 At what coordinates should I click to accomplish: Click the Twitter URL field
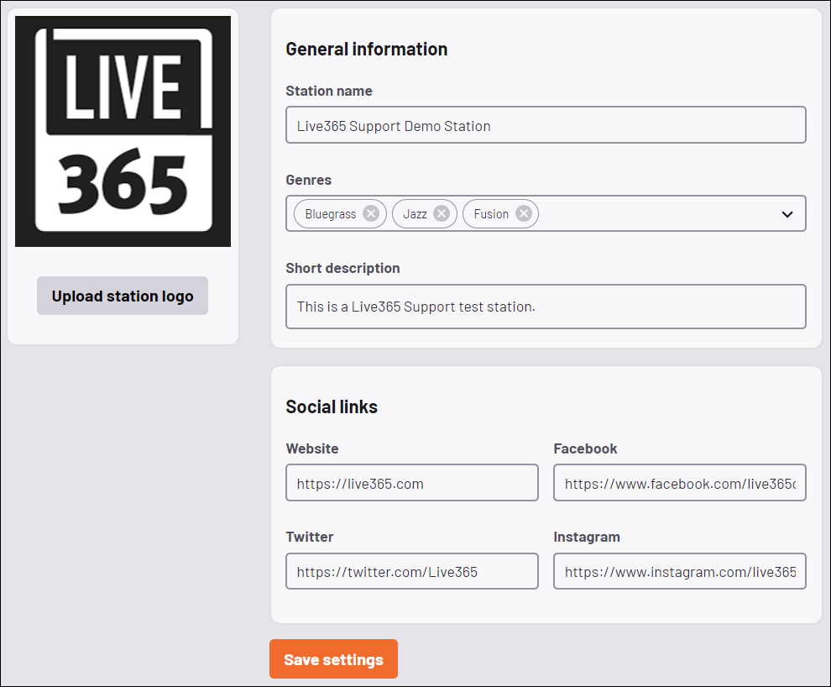pos(412,571)
